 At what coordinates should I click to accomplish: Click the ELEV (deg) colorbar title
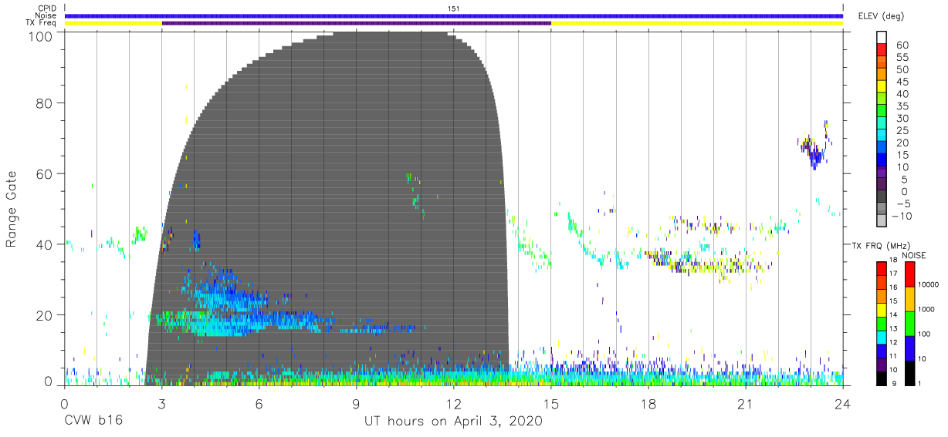(x=882, y=16)
